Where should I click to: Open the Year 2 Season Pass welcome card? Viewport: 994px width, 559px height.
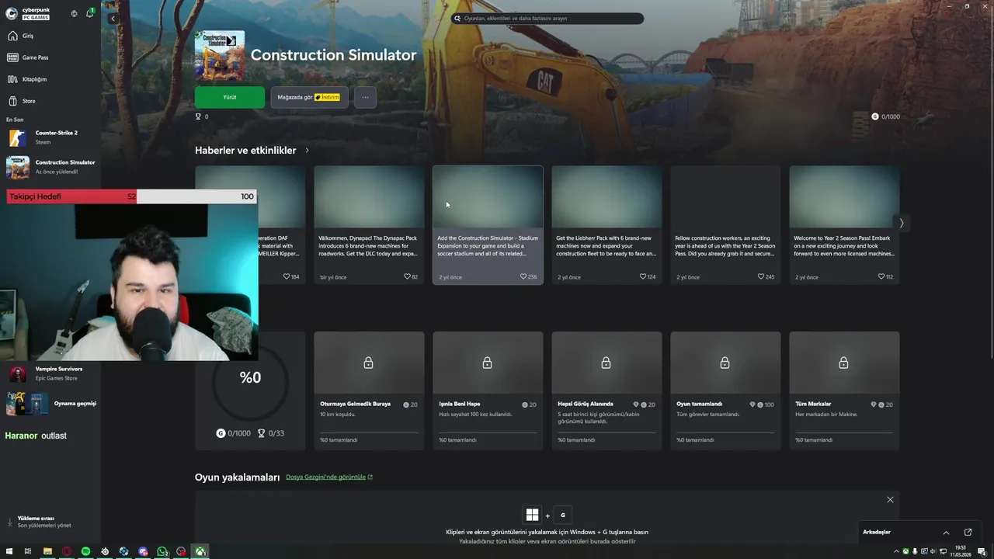[x=844, y=224]
